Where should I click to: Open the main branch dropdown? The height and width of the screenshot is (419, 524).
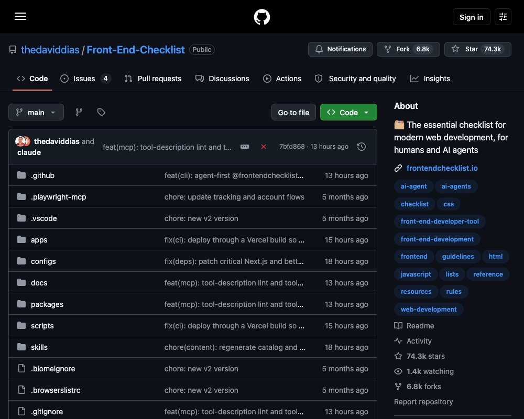pos(36,112)
